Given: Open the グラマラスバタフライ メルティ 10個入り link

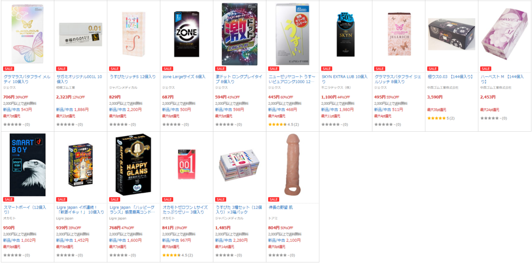Looking at the screenshot, I should click(x=27, y=79).
